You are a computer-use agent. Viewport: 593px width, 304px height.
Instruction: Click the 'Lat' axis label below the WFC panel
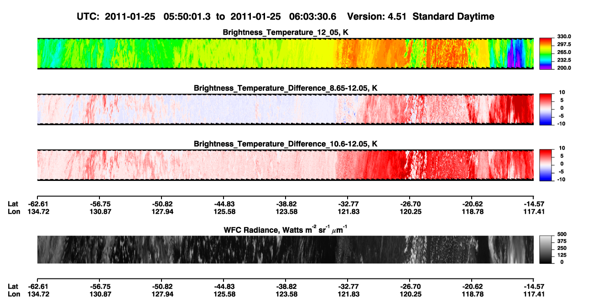13,286
